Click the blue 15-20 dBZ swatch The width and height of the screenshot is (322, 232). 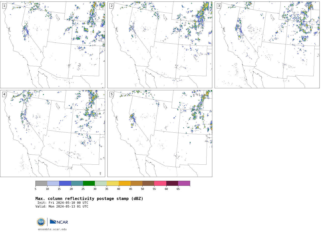65,183
